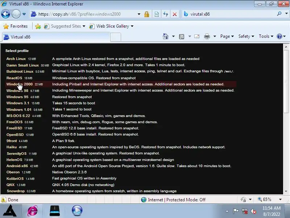Expand the address bar history dropdown
Viewport: 290px width, 218px height.
139,14
